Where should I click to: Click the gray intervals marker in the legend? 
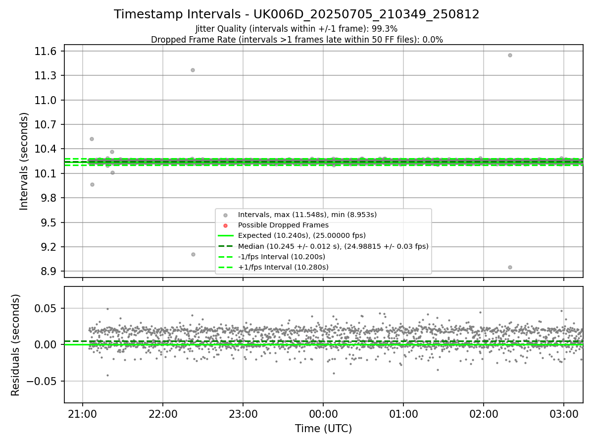click(x=226, y=215)
